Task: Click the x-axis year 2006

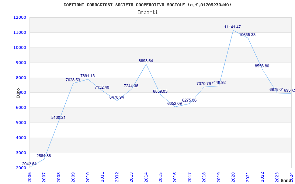Action: pos(29,177)
